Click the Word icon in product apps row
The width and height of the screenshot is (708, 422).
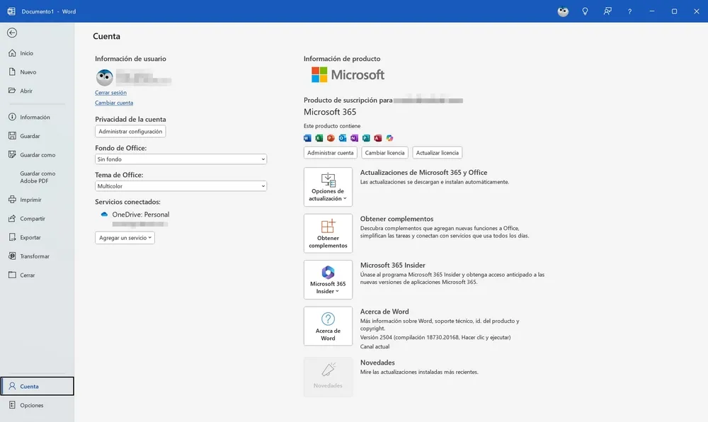click(x=307, y=138)
